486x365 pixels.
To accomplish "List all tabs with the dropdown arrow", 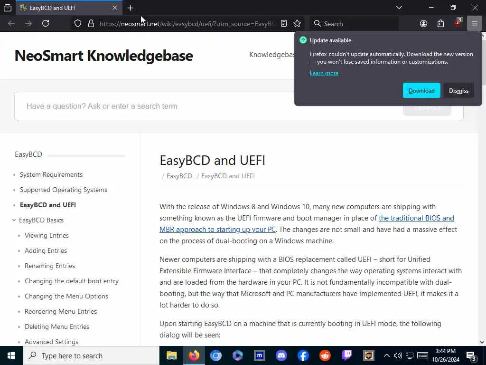I will (399, 8).
